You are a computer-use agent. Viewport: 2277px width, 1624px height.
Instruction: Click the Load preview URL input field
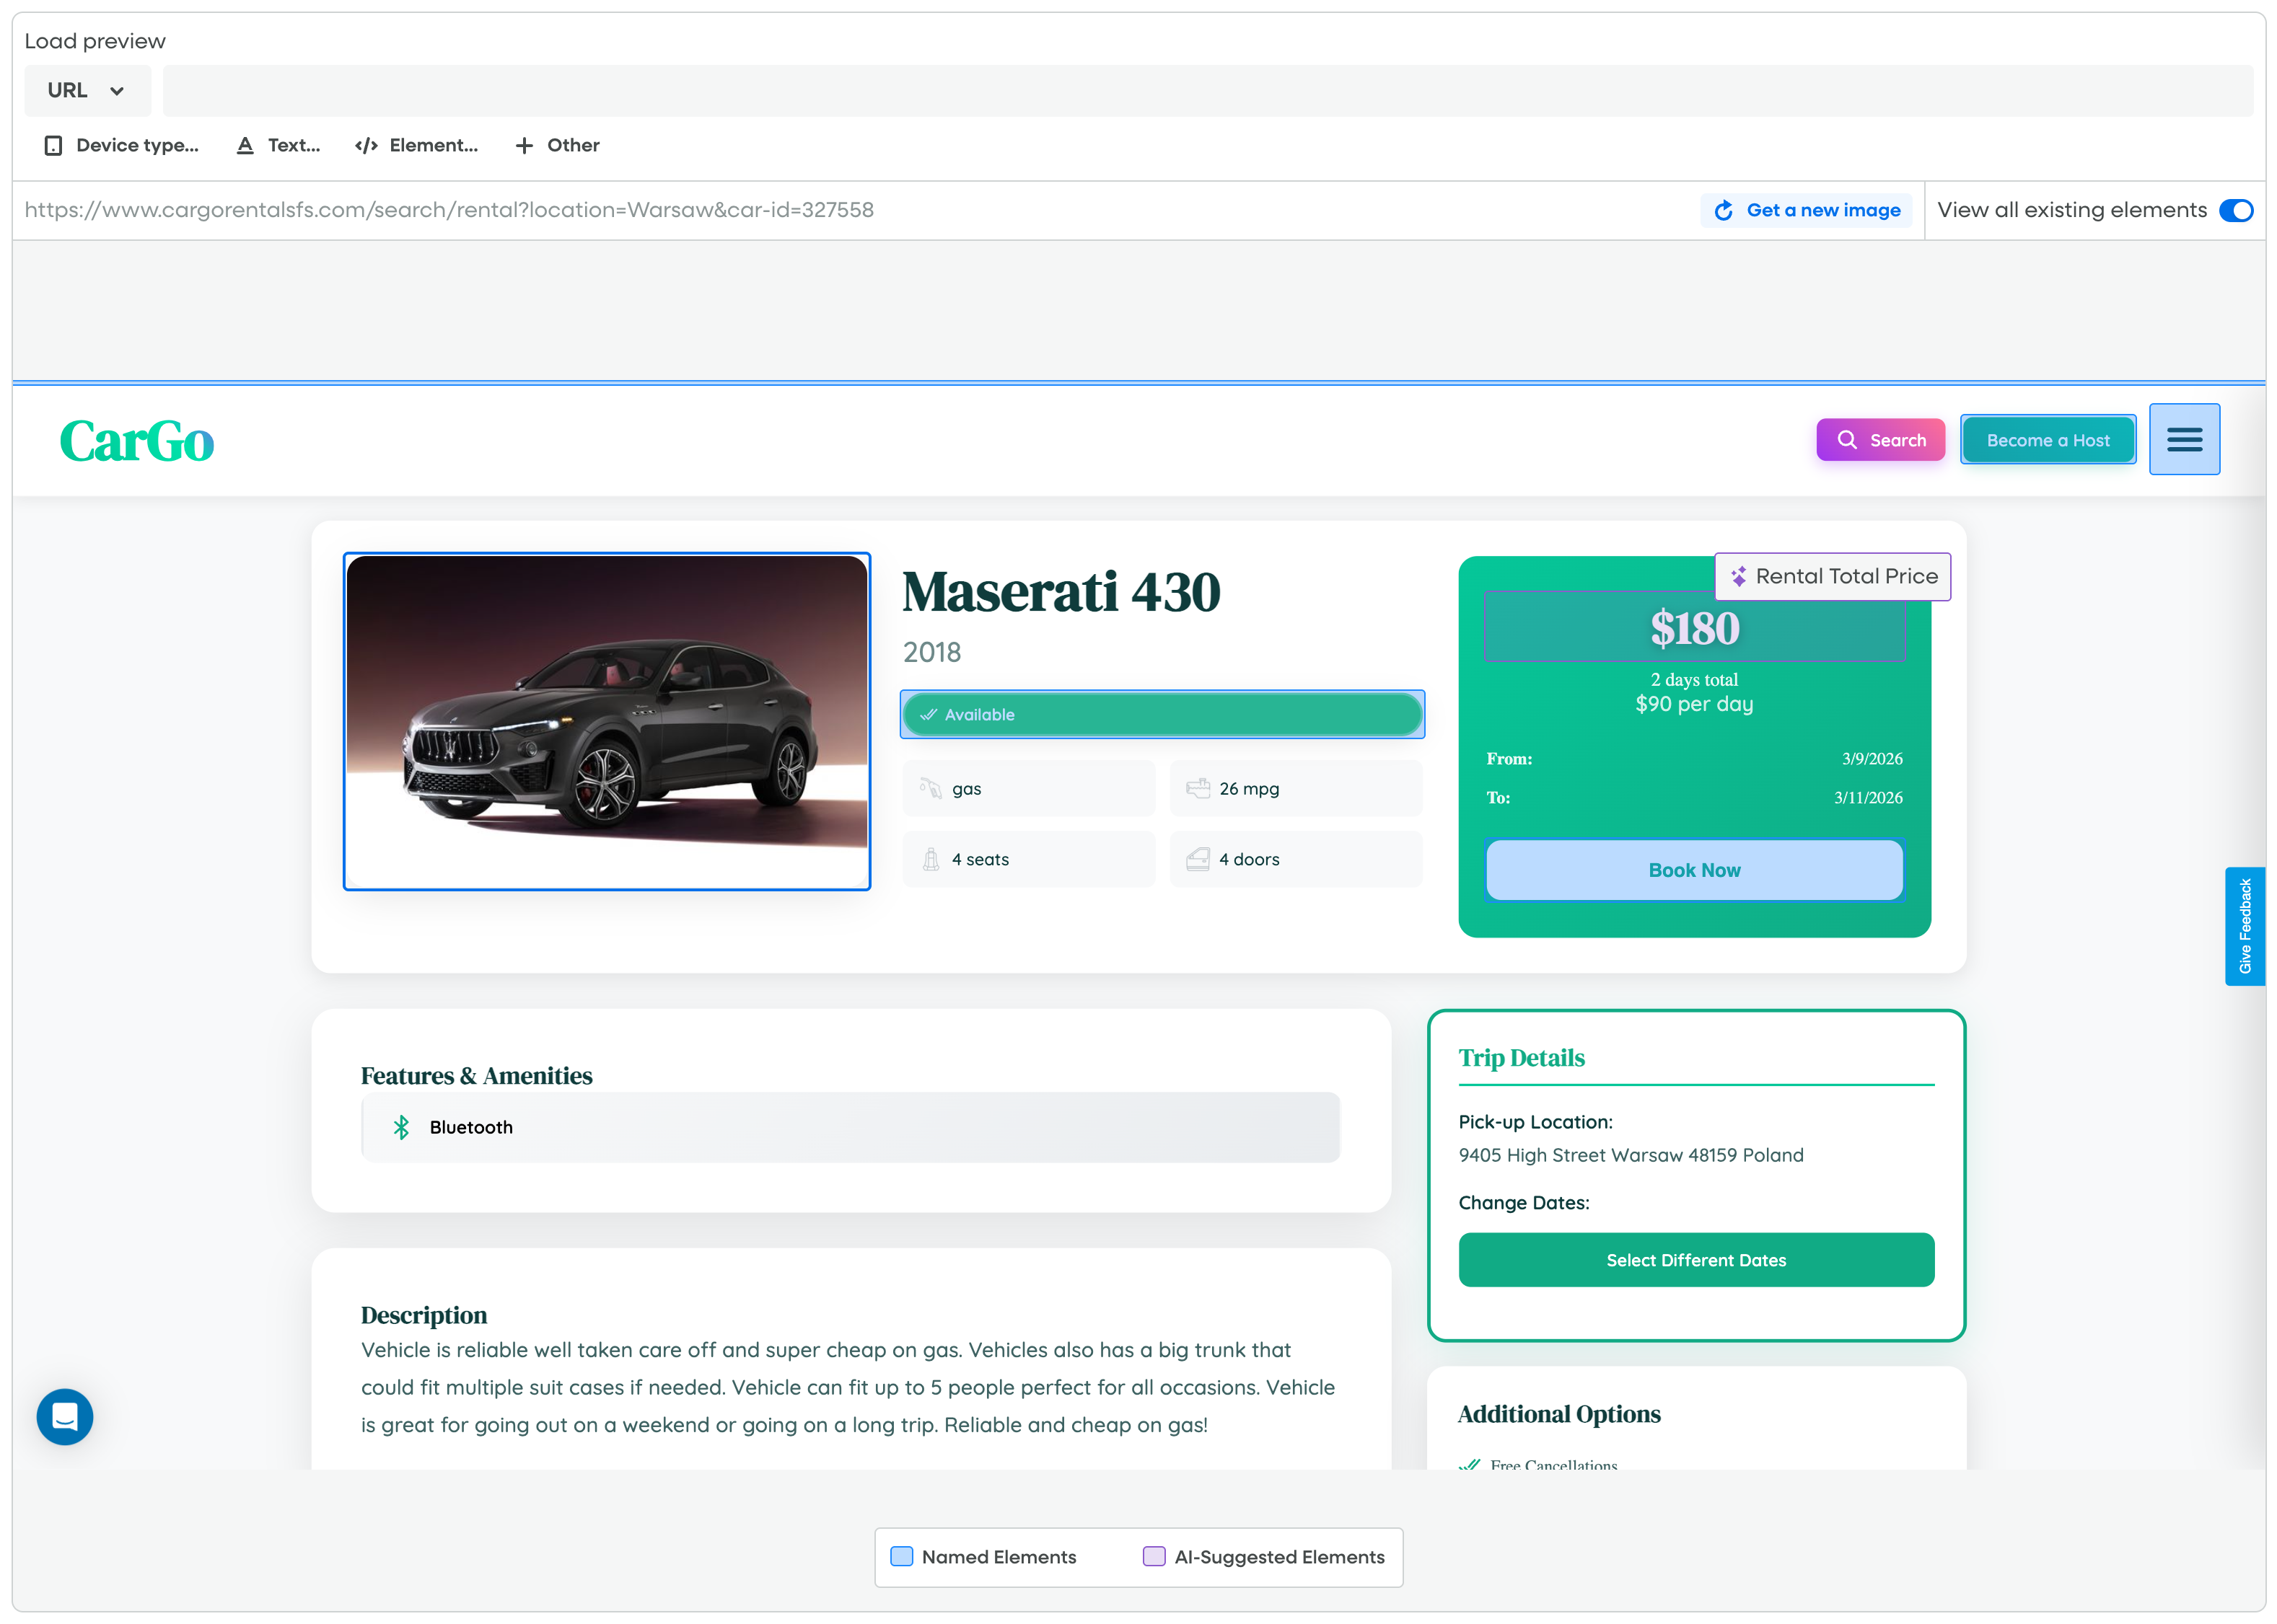pos(1206,91)
